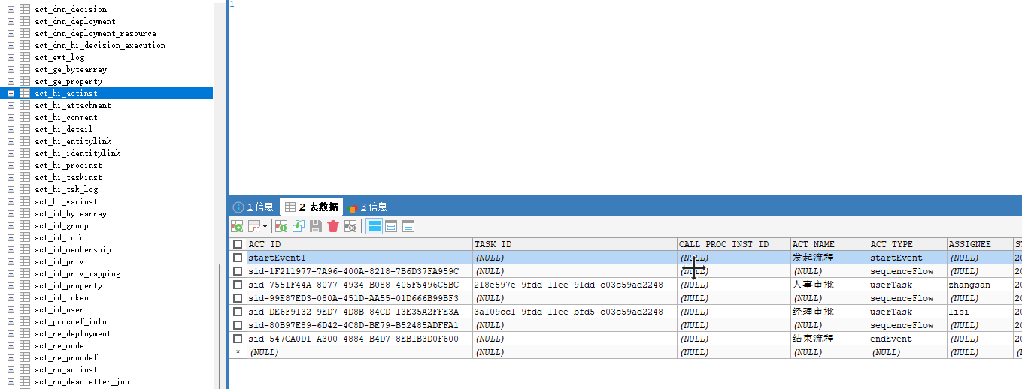Check row sid-80B97E89 checkbox
Screen dimensions: 1022x389
point(238,325)
